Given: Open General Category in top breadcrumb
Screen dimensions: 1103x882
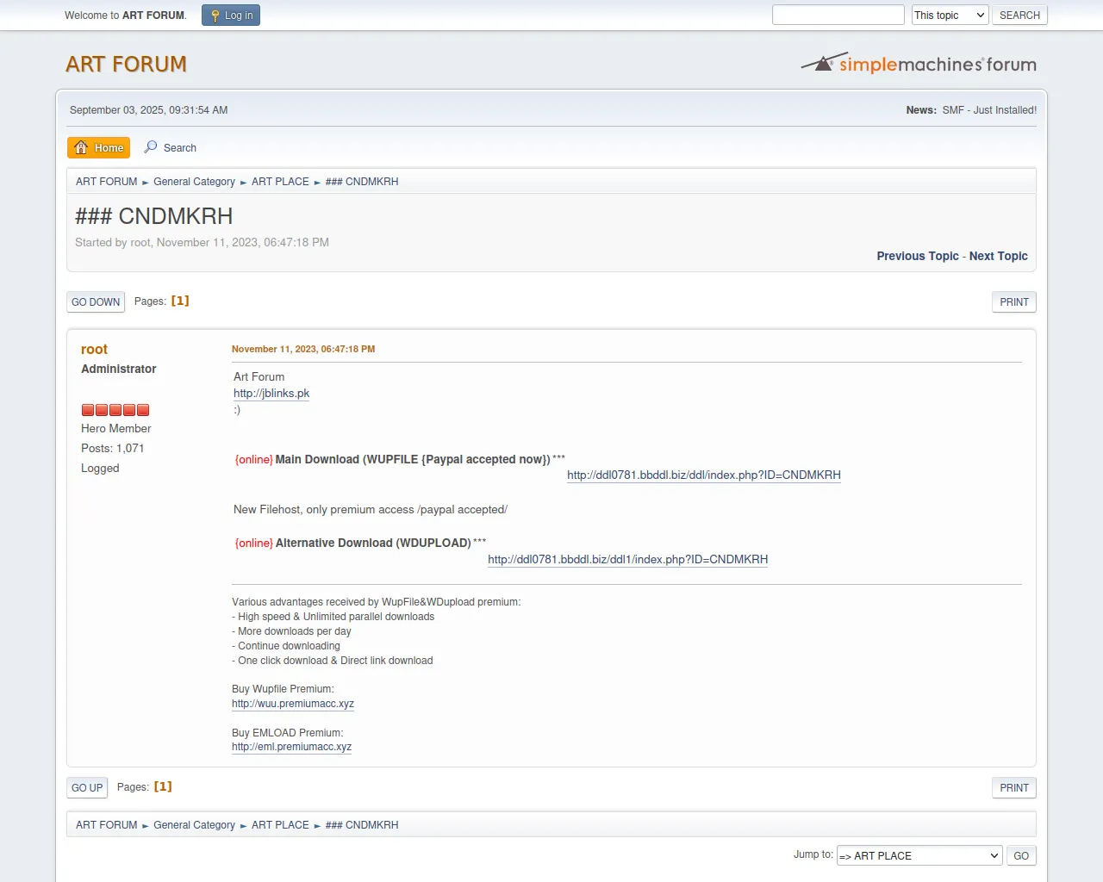Looking at the screenshot, I should (x=194, y=182).
